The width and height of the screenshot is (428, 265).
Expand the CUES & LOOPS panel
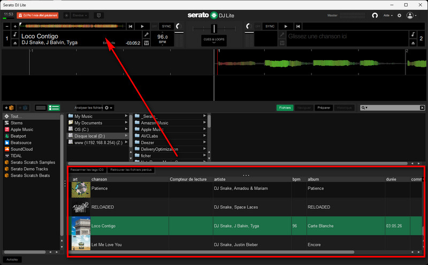[213, 41]
